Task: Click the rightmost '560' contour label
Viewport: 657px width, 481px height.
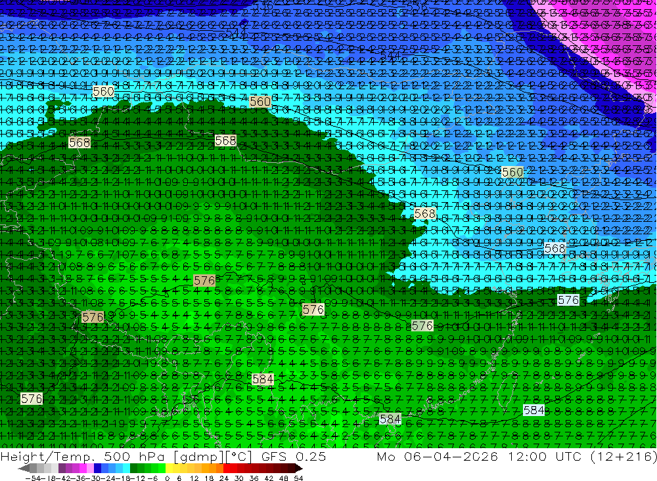Action: coord(512,172)
